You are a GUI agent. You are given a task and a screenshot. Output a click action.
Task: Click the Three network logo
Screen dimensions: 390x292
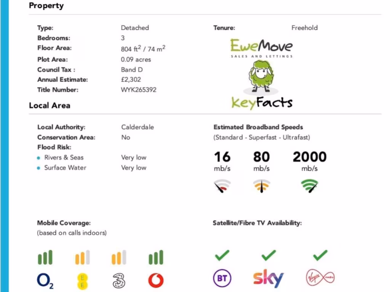119,281
